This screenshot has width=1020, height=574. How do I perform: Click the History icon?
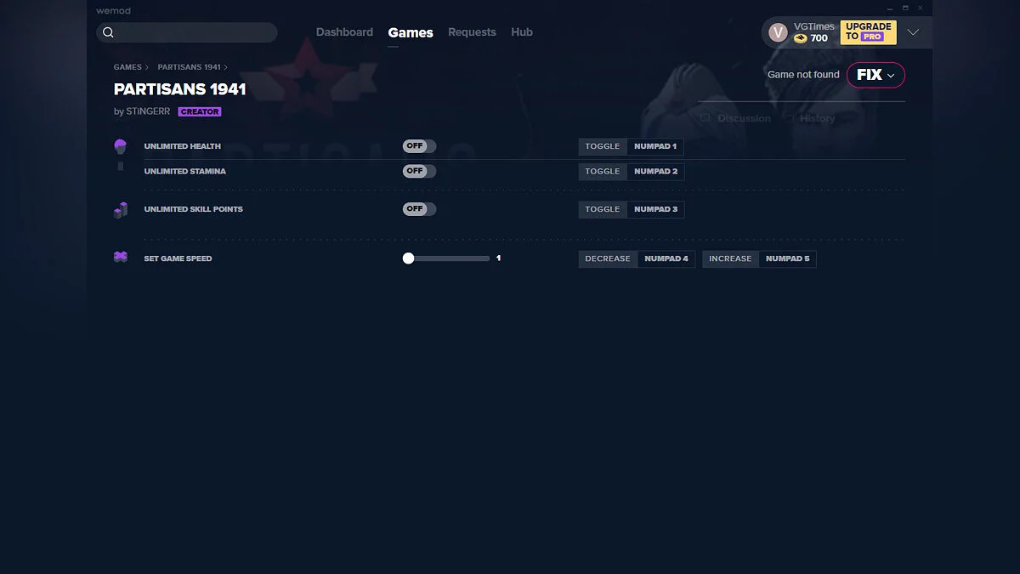(790, 118)
